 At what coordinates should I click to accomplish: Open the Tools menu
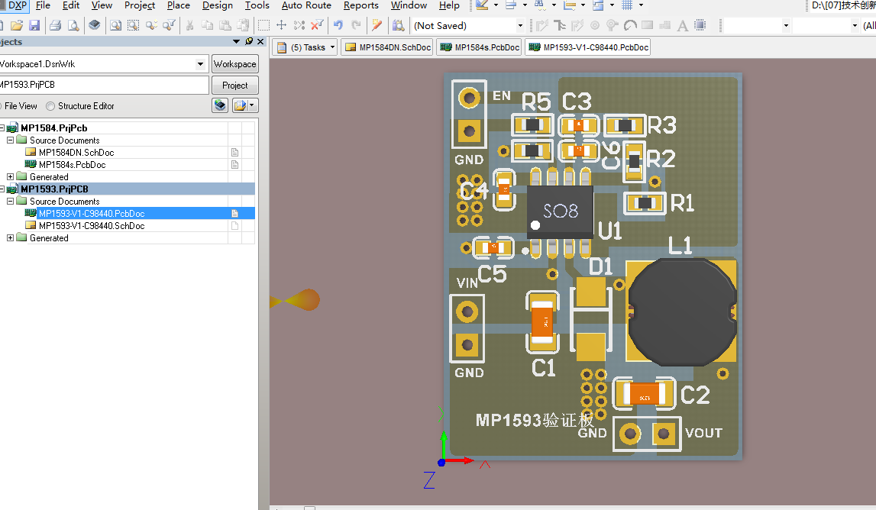(x=257, y=5)
